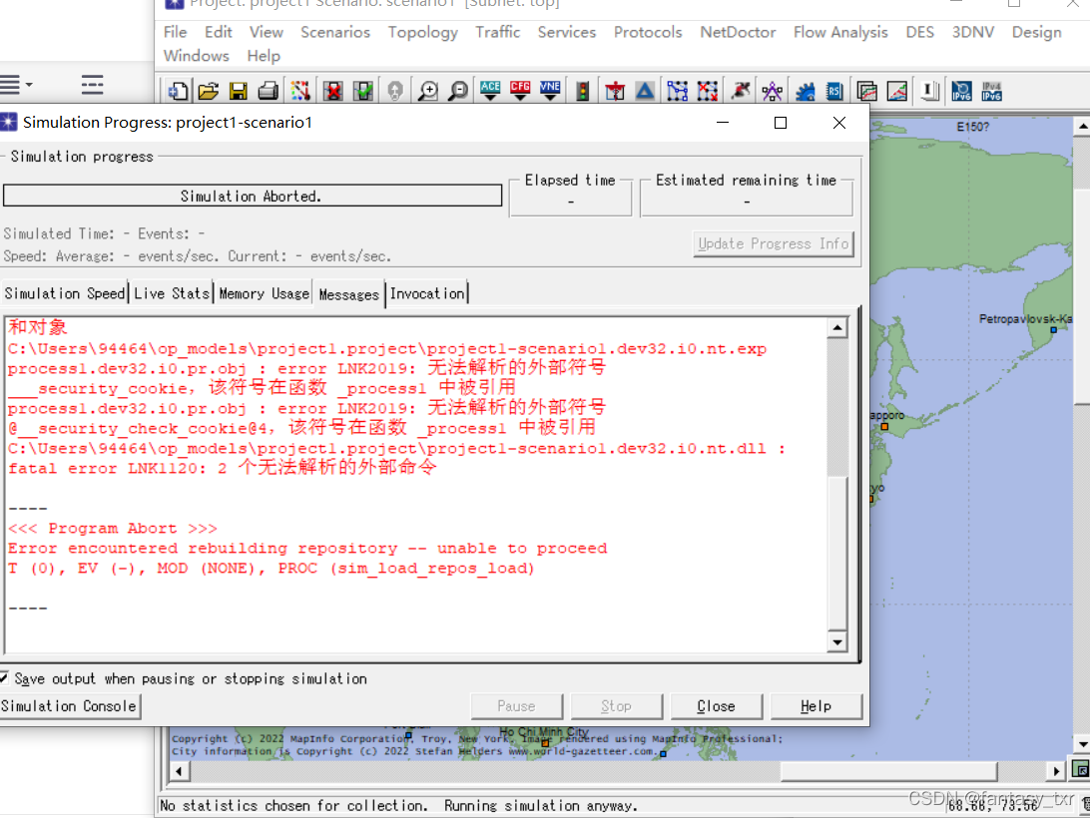Open the Topology menu
The width and height of the screenshot is (1090, 818).
pos(422,32)
